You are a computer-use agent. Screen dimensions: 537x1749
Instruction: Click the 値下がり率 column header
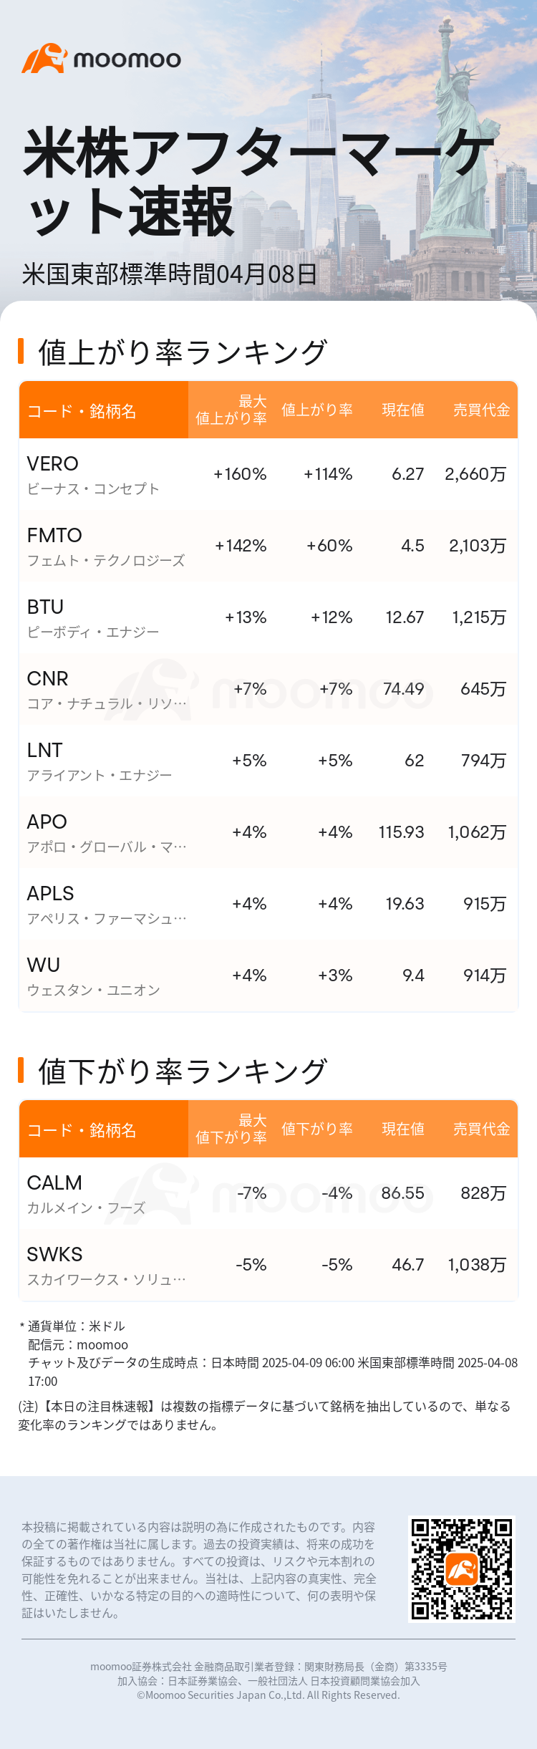point(316,1129)
